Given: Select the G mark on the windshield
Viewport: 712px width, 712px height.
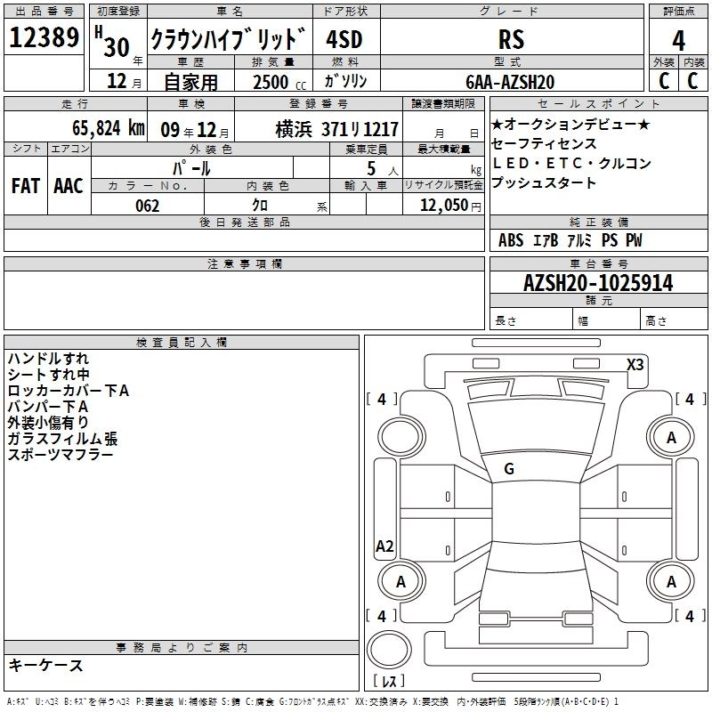Looking at the screenshot, I should [x=509, y=469].
